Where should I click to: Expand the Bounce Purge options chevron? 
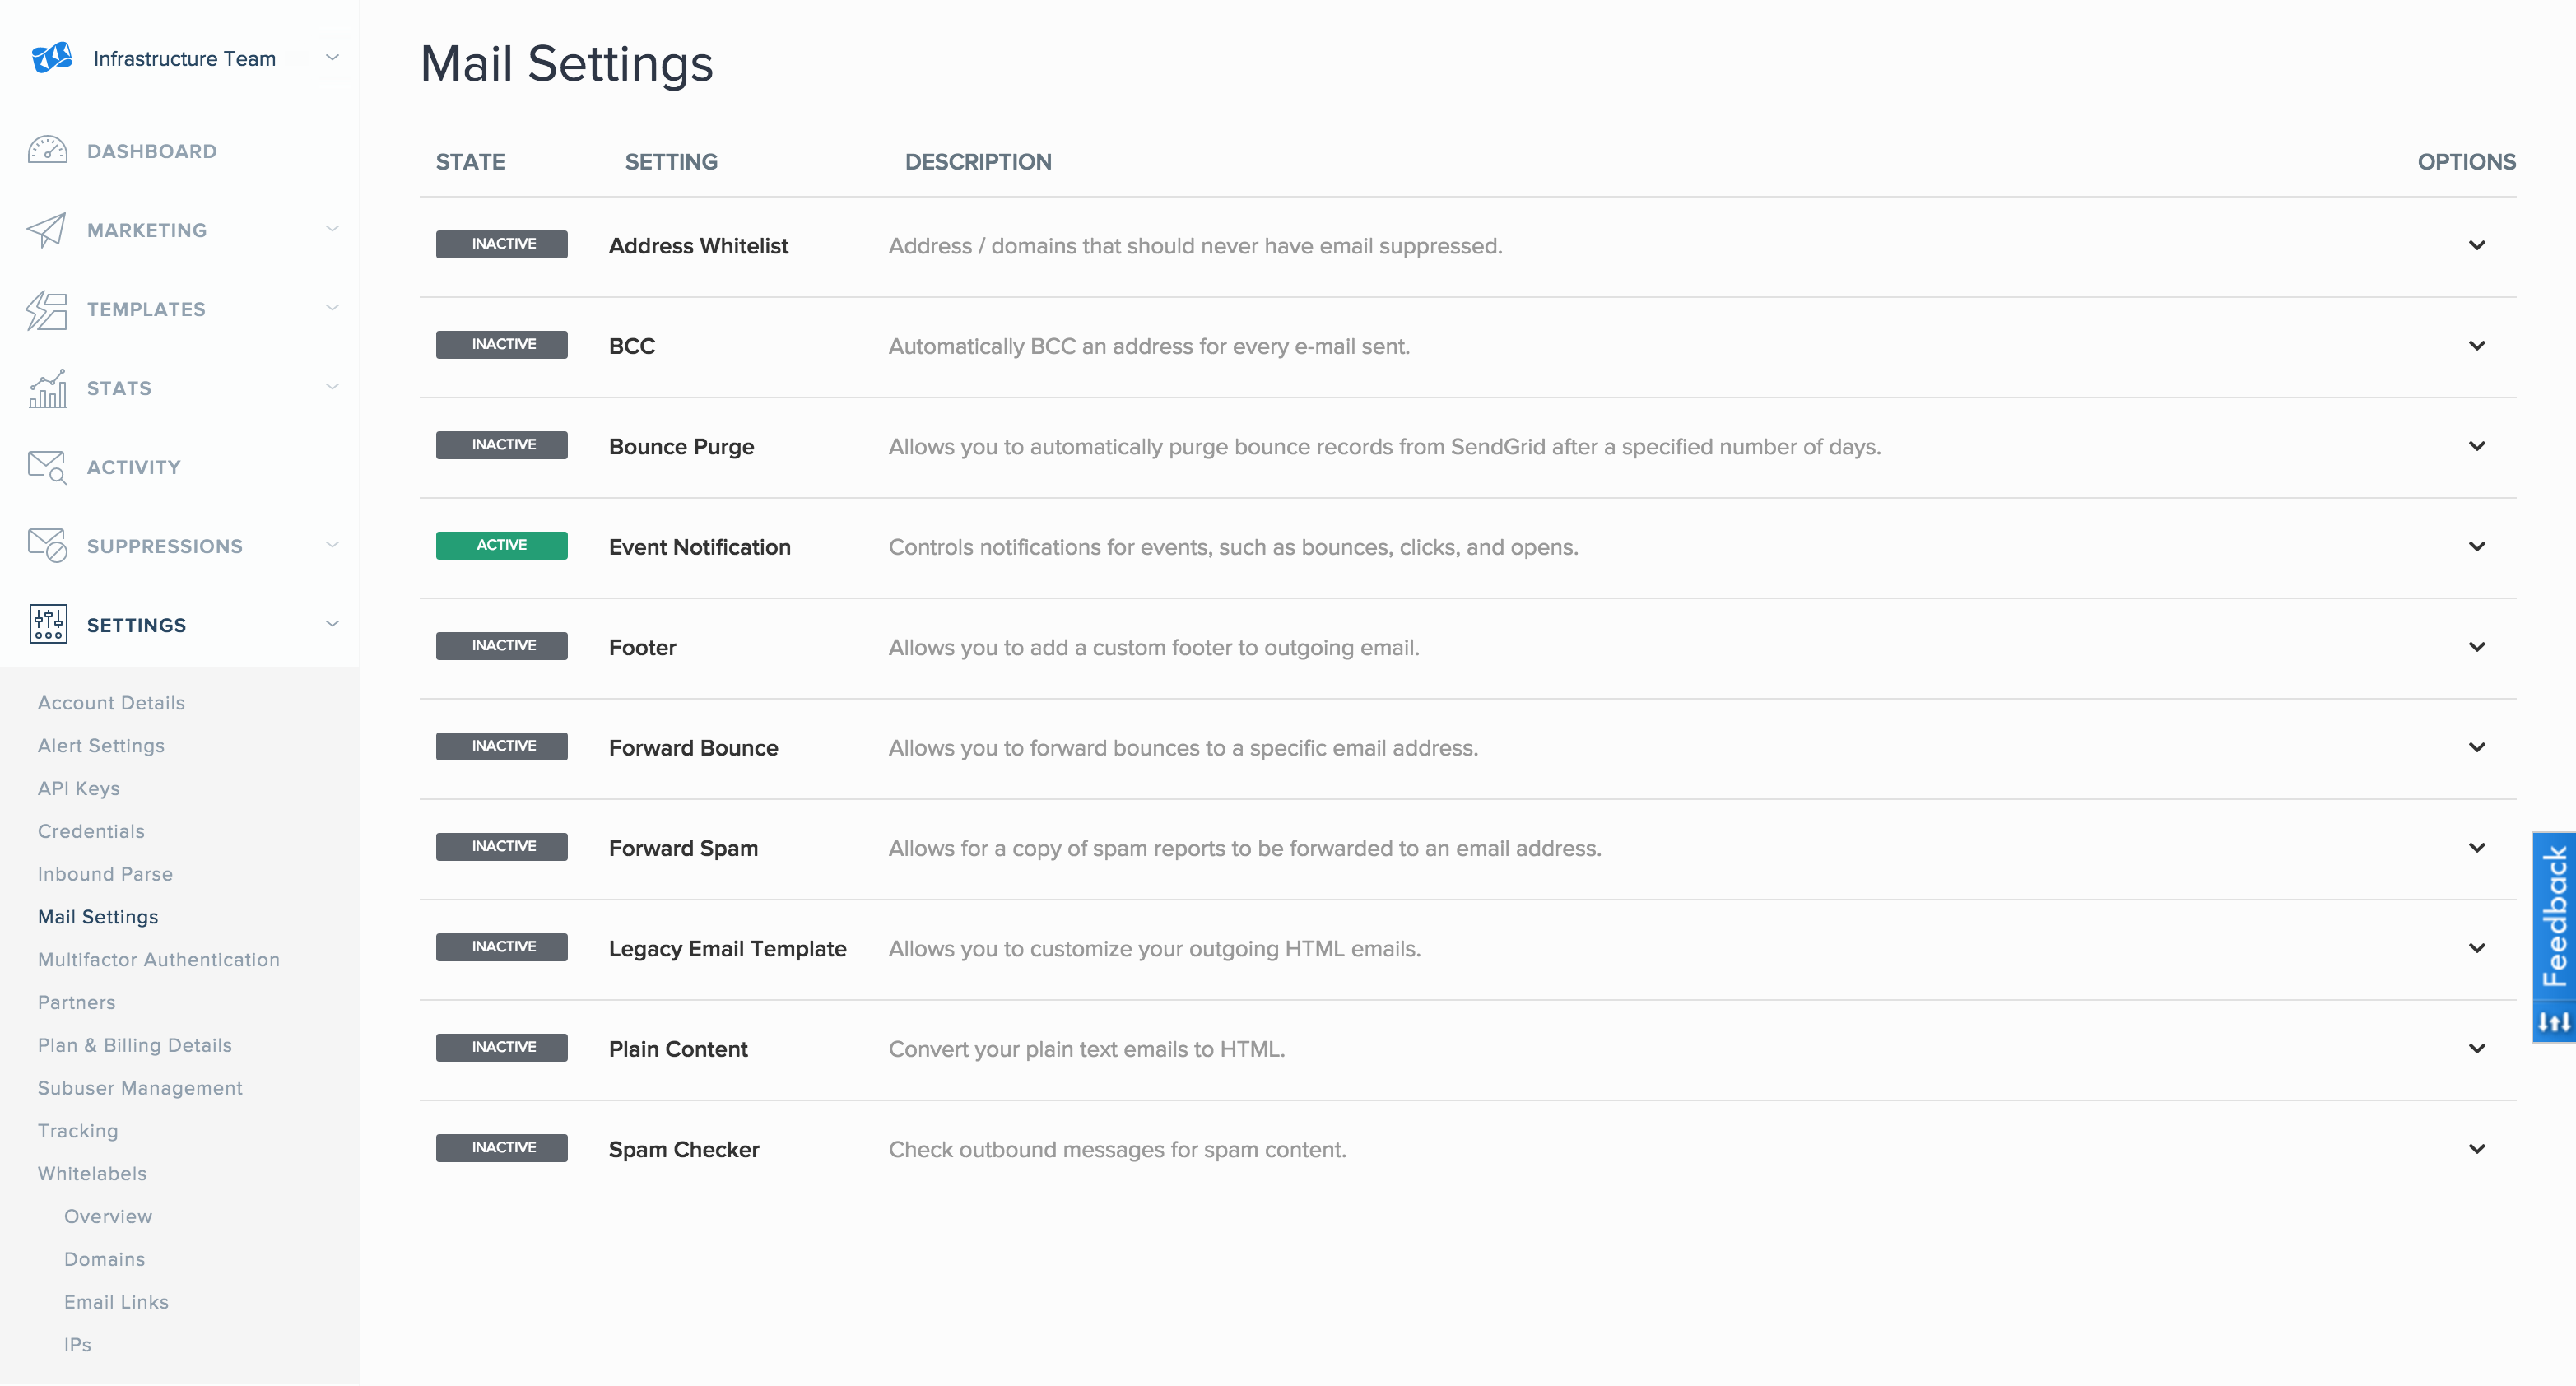pyautogui.click(x=2477, y=446)
